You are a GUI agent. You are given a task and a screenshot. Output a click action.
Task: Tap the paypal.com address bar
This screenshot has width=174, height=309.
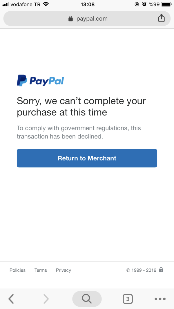[x=87, y=19]
